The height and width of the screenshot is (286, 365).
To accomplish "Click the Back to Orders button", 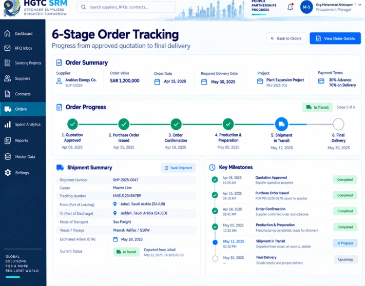I will pos(286,38).
